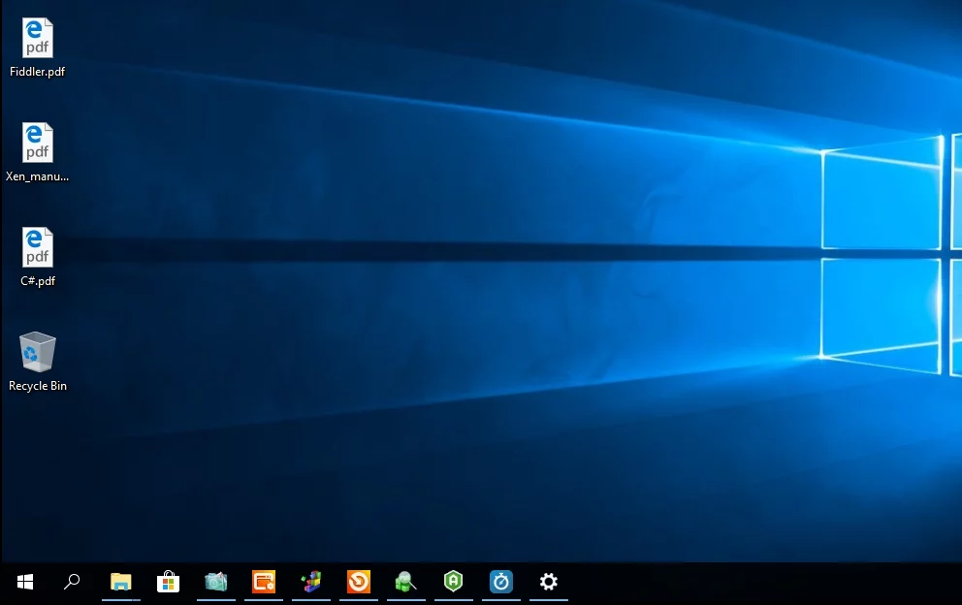The image size is (962, 605).
Task: Click the green cubes with magnifier icon
Action: (405, 582)
